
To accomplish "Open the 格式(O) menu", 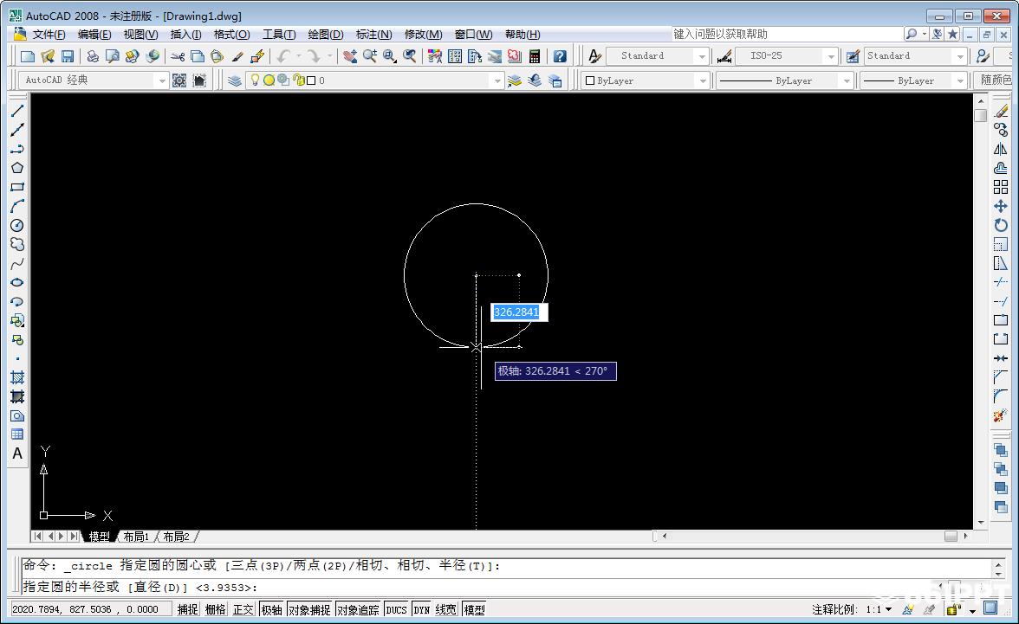I will pos(231,35).
